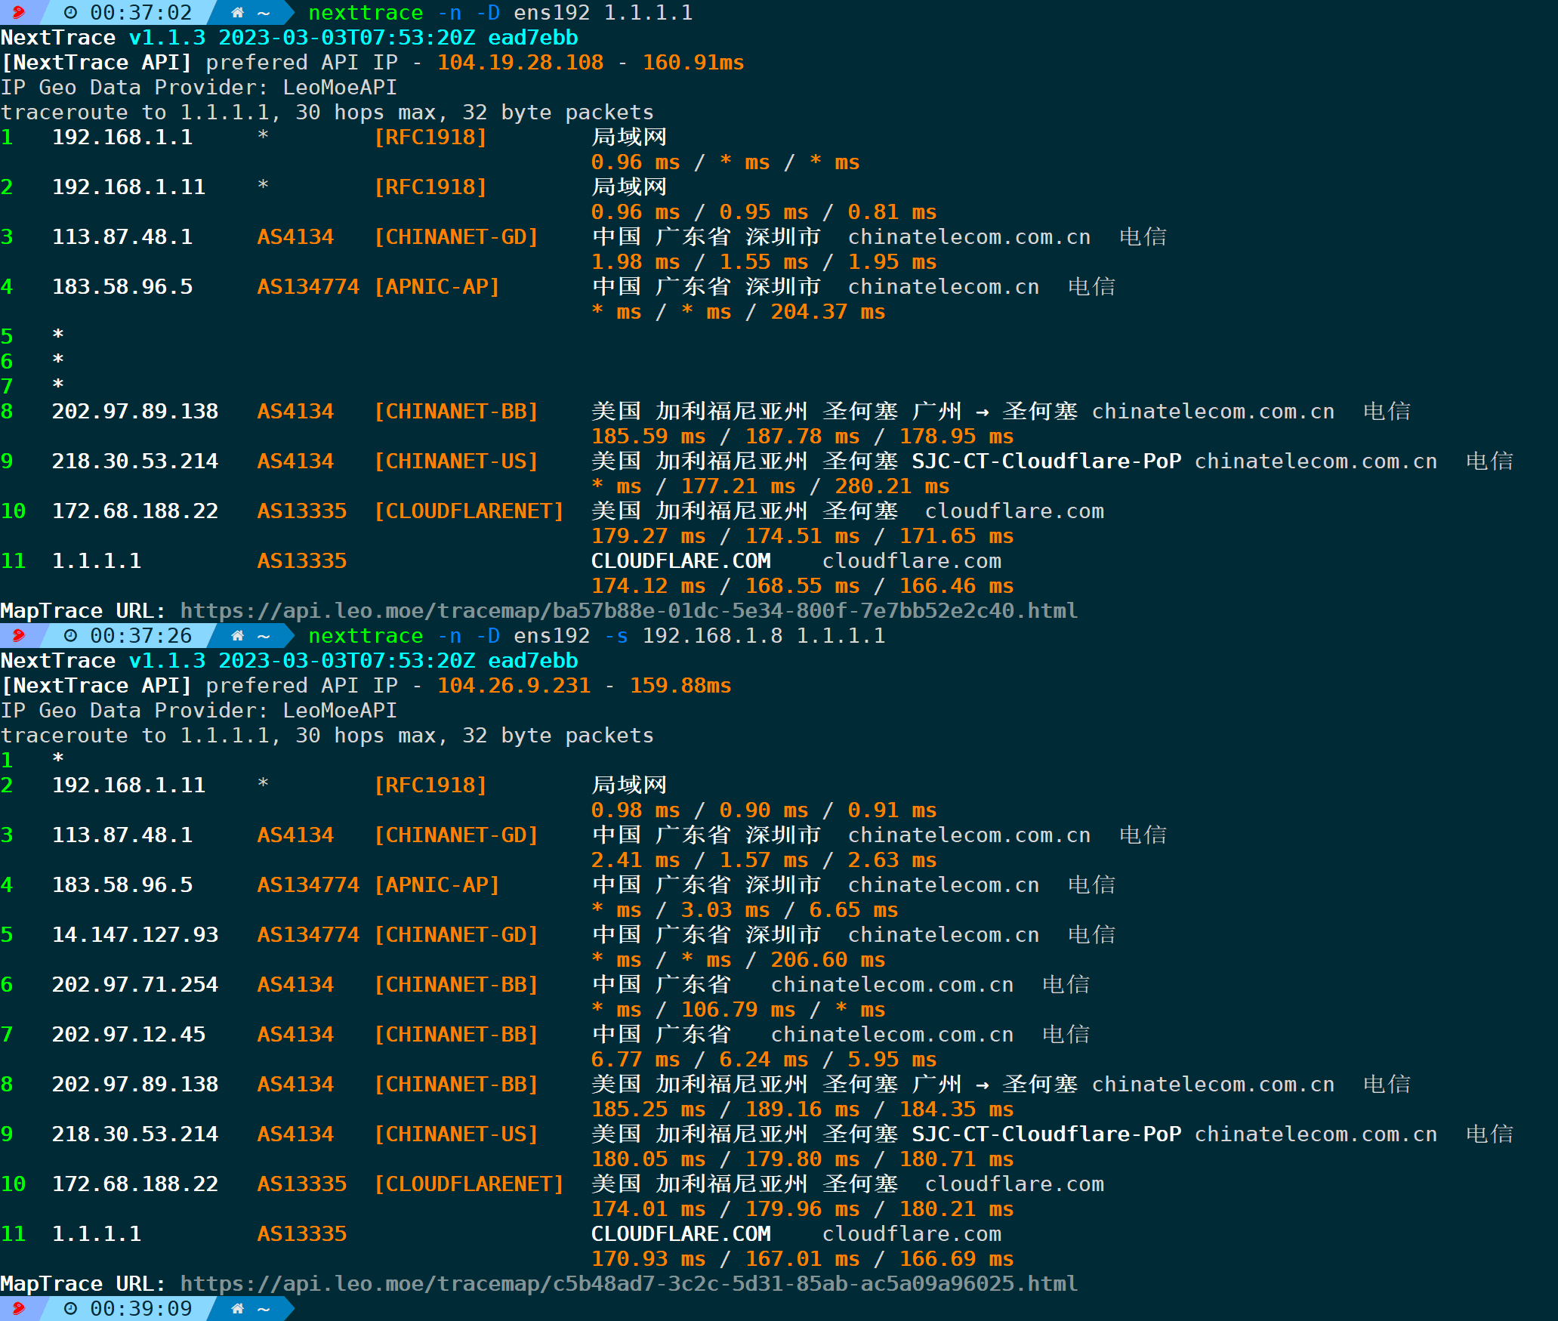Click the red prompt icon beside 00:39:09
The width and height of the screenshot is (1558, 1321).
coord(18,1308)
